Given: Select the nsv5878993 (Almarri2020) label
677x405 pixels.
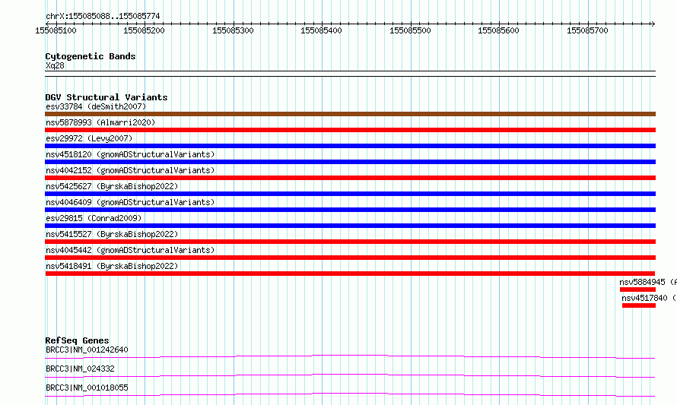Looking at the screenshot, I should coord(100,122).
